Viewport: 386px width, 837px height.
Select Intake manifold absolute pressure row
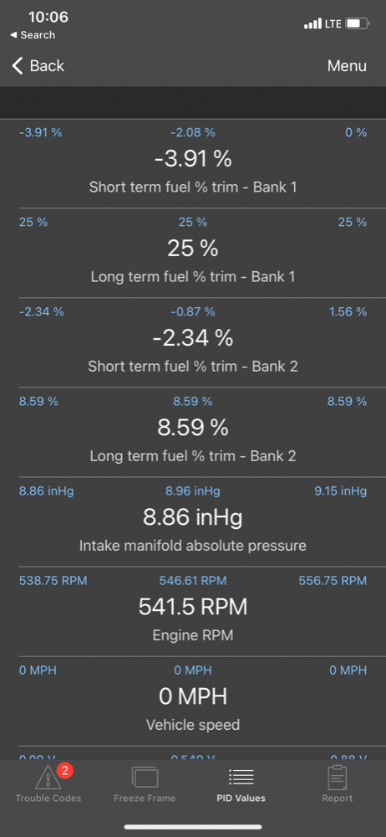(x=193, y=522)
